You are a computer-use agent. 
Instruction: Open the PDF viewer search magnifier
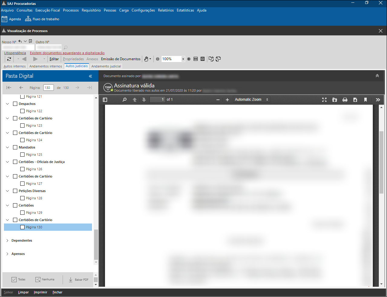[x=124, y=100]
